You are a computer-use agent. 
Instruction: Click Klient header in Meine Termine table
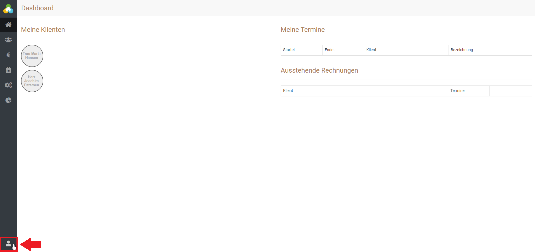371,50
